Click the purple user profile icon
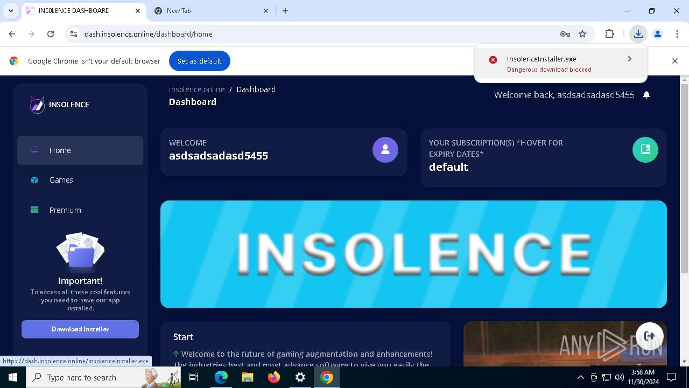This screenshot has height=388, width=689. pyautogui.click(x=385, y=150)
